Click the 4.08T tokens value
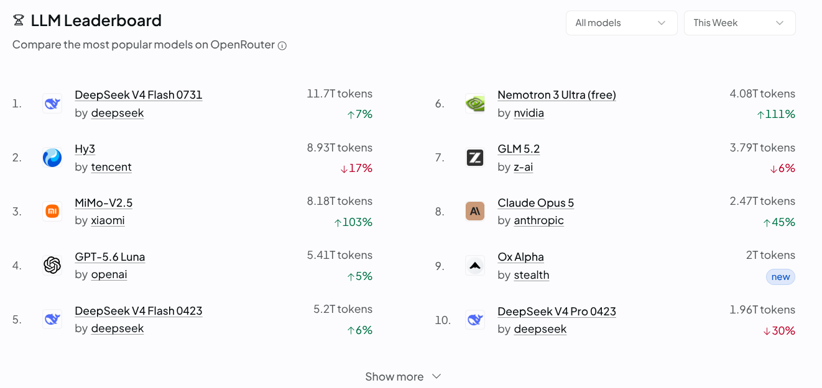The image size is (822, 388). click(x=762, y=94)
